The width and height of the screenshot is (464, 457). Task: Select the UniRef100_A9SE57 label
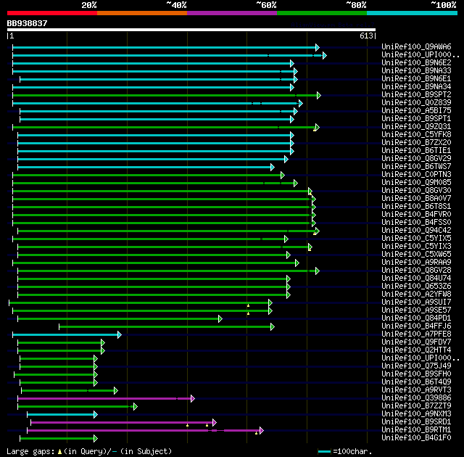coord(416,310)
